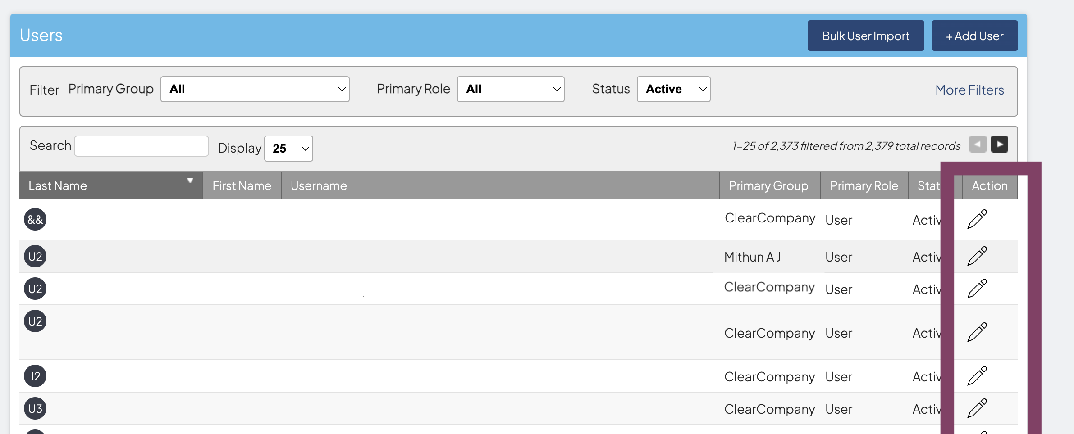This screenshot has width=1074, height=434.
Task: Change the Display count dropdown
Action: point(288,149)
